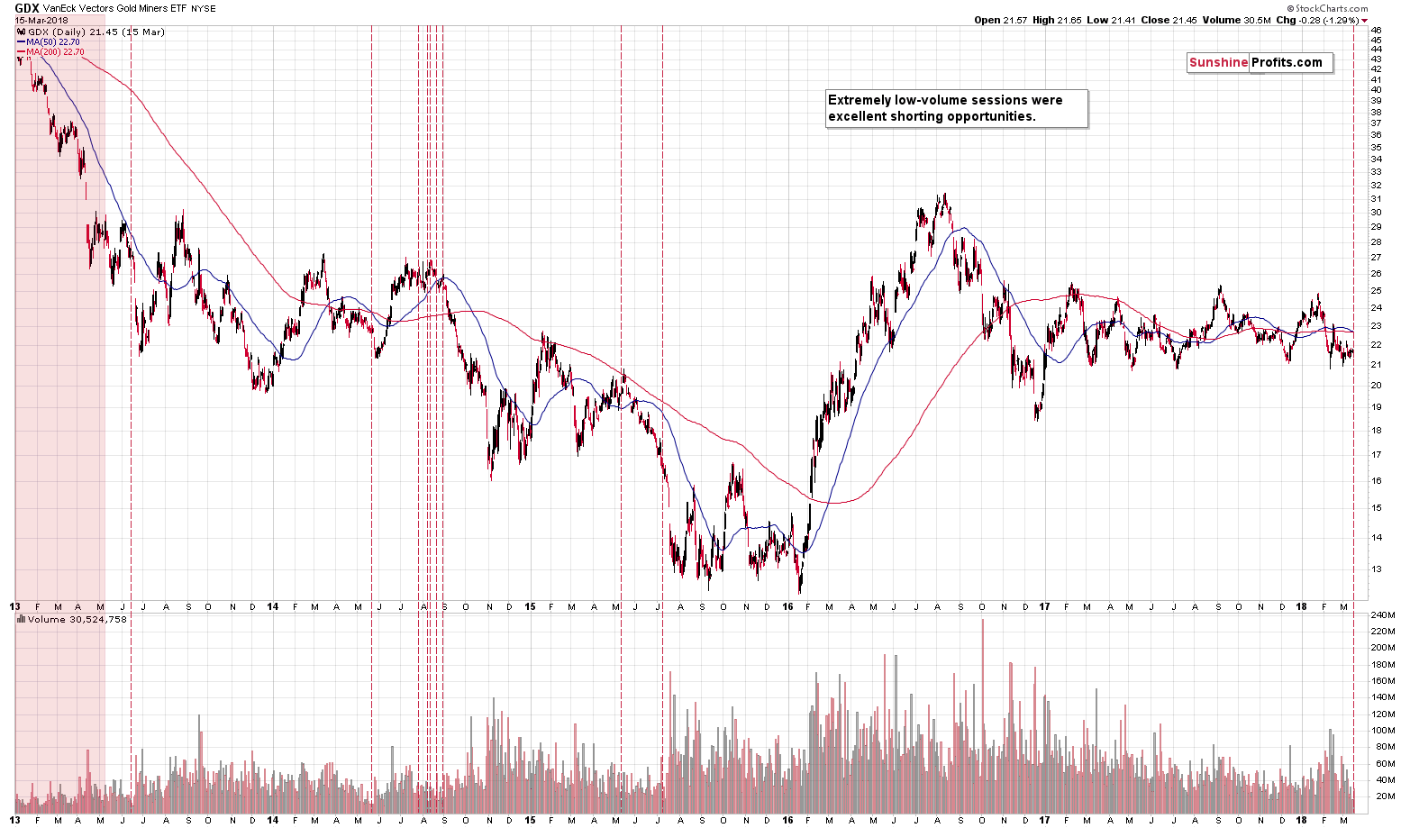Click the GDX (Daily) 21.45 legend entry

tap(96, 32)
